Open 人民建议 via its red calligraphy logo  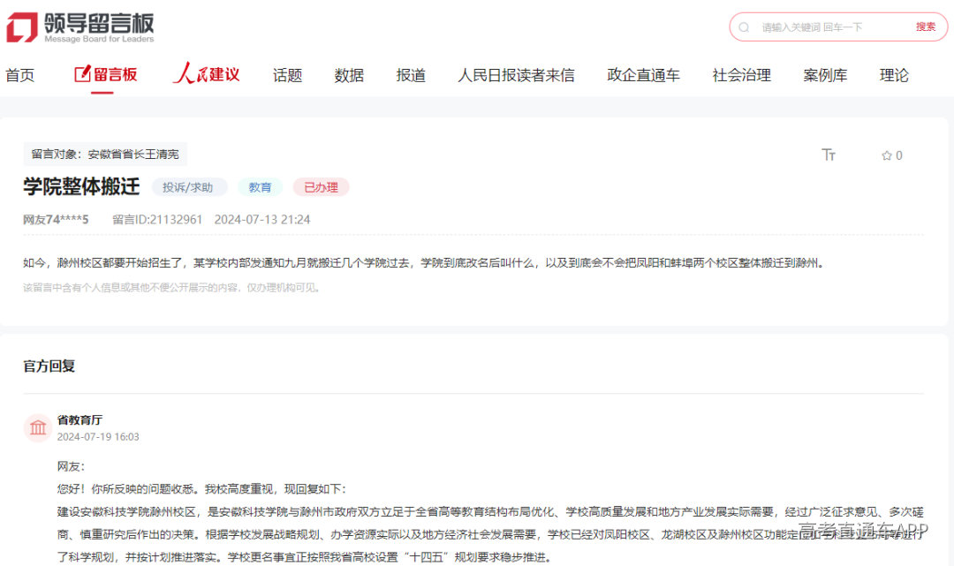click(206, 74)
